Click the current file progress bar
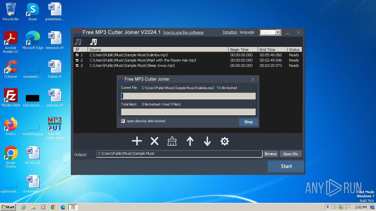 (x=188, y=96)
